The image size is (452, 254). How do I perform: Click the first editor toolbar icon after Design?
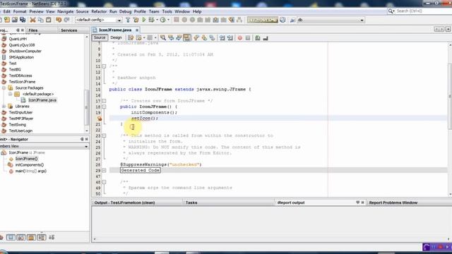(131, 37)
